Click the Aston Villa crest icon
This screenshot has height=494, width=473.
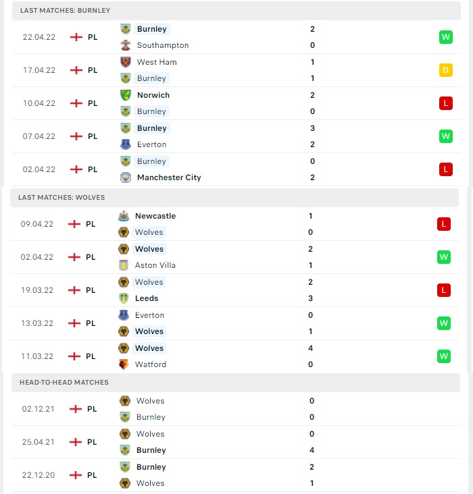pyautogui.click(x=124, y=265)
